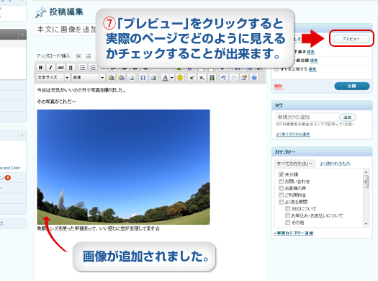Check the SEOについて subcategory checkbox
This screenshot has height=281, width=378.
point(287,209)
